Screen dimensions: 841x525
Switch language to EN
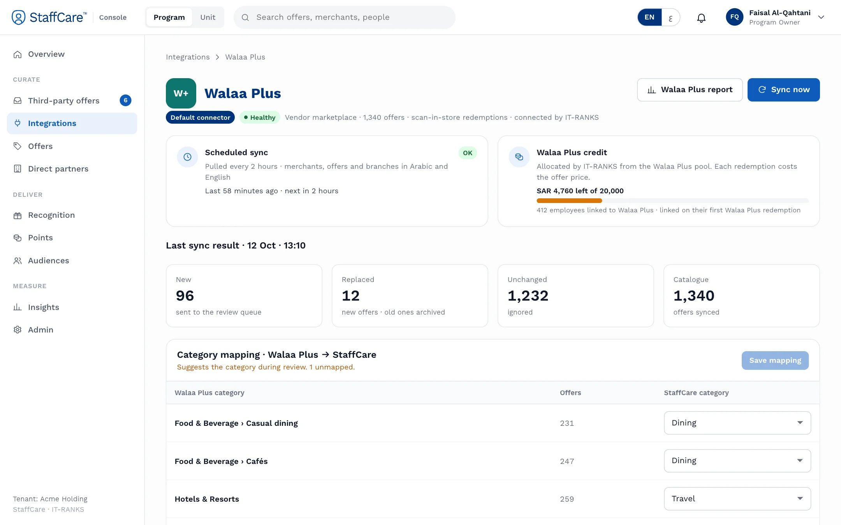click(649, 17)
